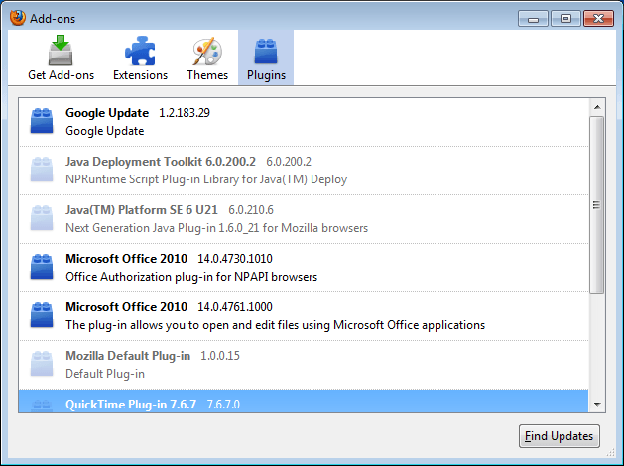Image resolution: width=624 pixels, height=466 pixels.
Task: Click the 'Google Update' description line
Action: (105, 131)
